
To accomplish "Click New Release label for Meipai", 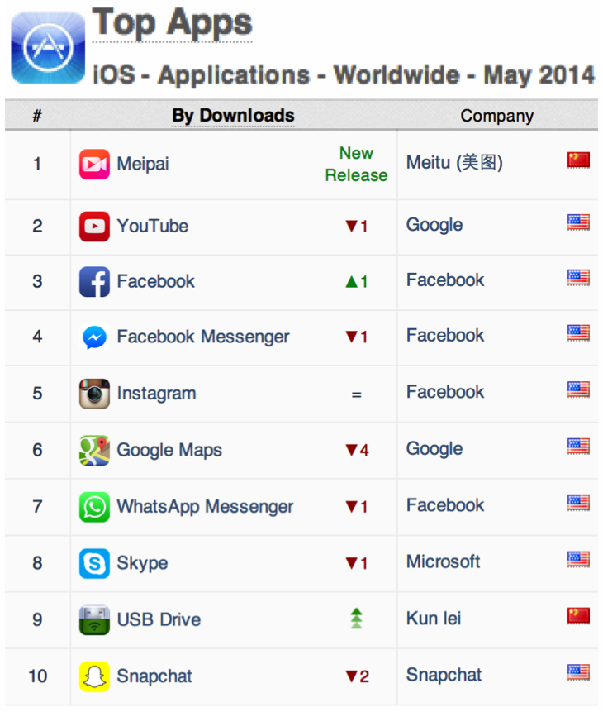I will click(356, 164).
